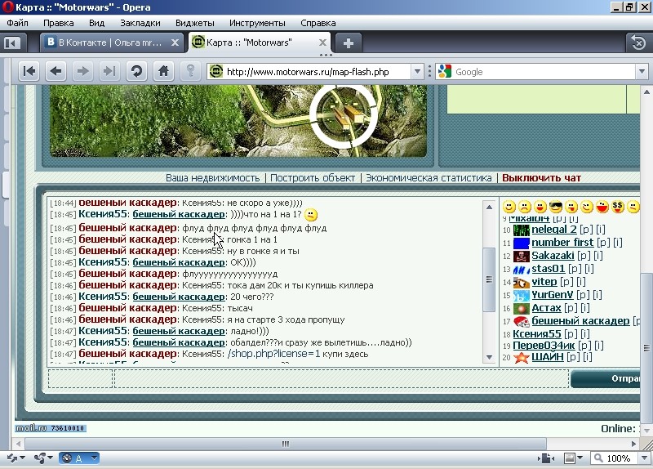The width and height of the screenshot is (653, 469).
Task: Insert the sunglasses emoticon
Action: pyautogui.click(x=556, y=207)
